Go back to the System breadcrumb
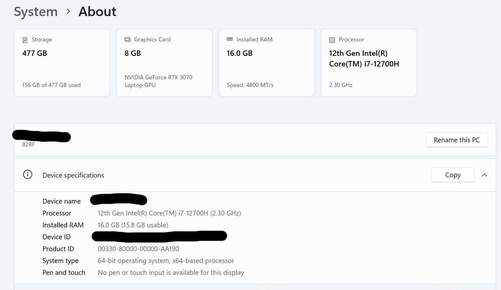 coord(36,12)
